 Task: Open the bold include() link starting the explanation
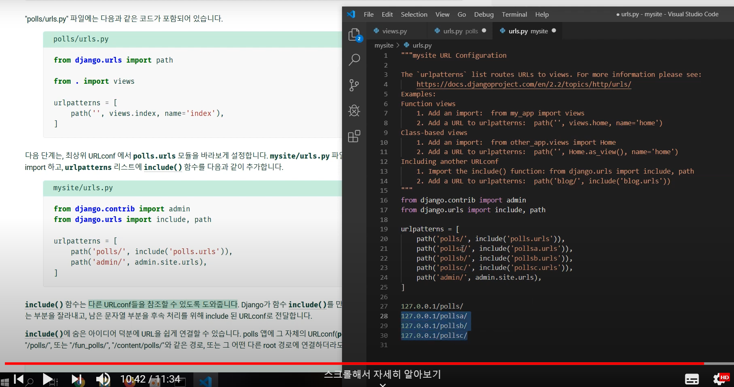pos(44,304)
